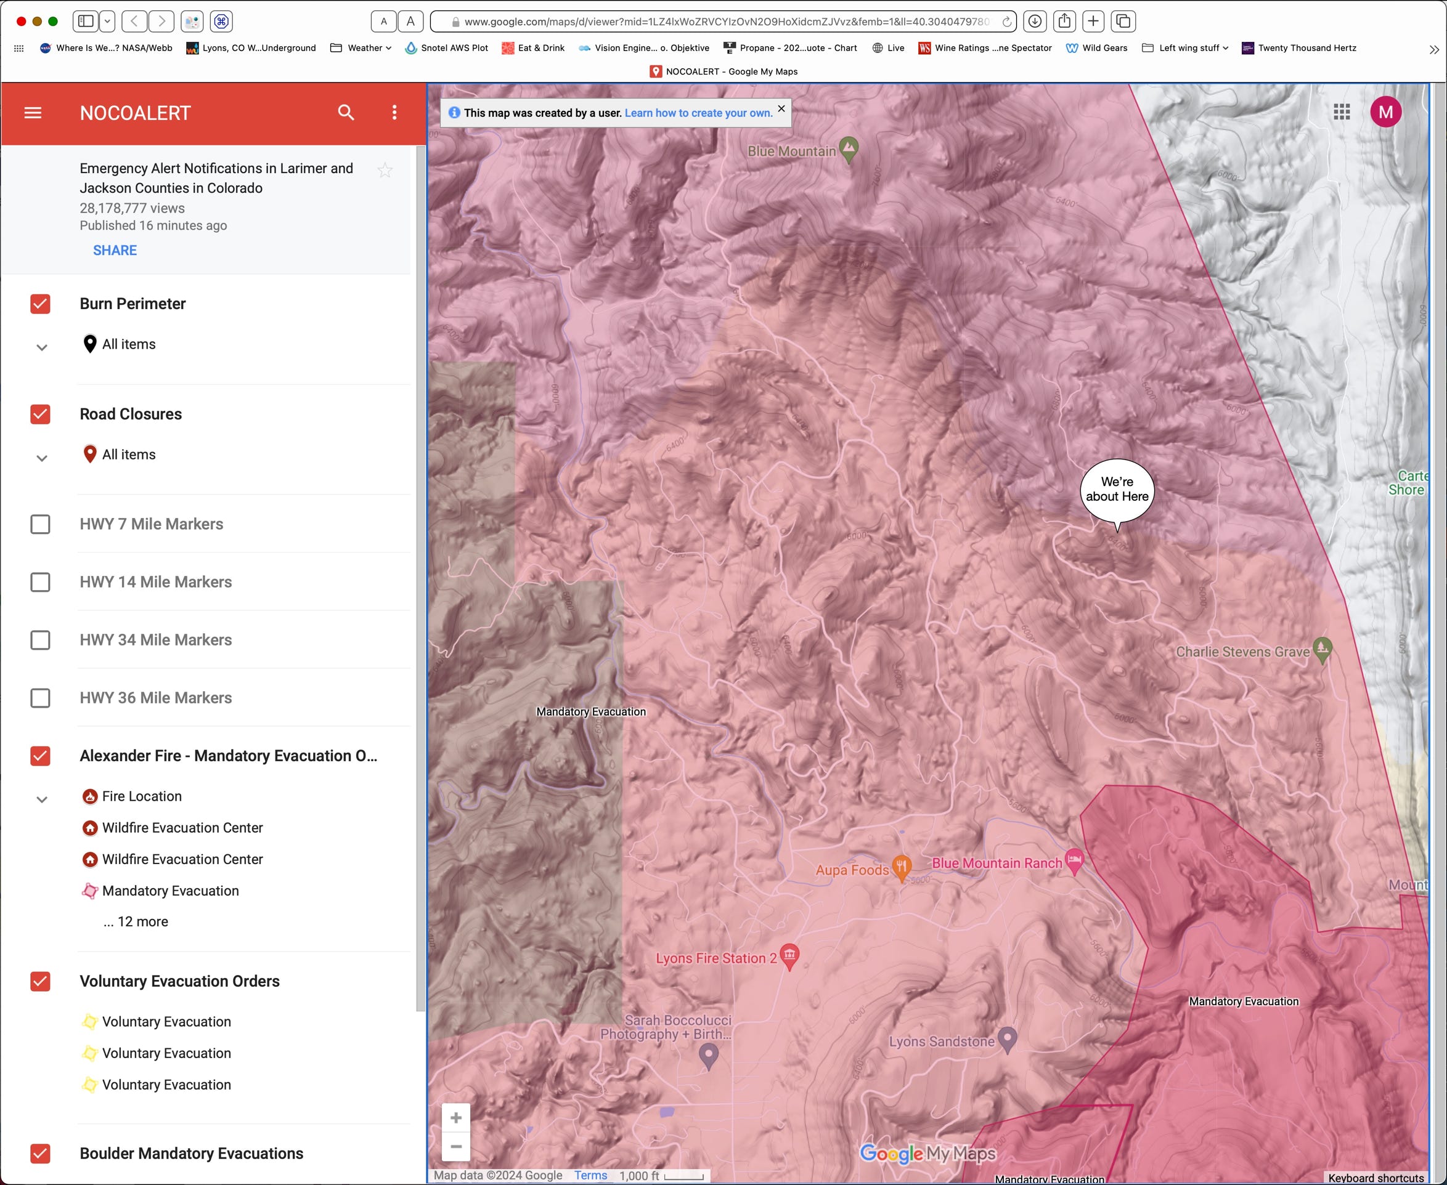Enable HWY 36 Mile Markers layer
Image resolution: width=1447 pixels, height=1185 pixels.
(x=40, y=698)
